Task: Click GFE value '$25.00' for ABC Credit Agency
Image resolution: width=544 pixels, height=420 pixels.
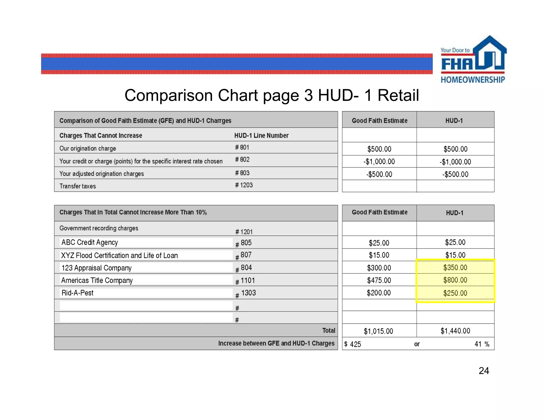Action: pyautogui.click(x=379, y=243)
